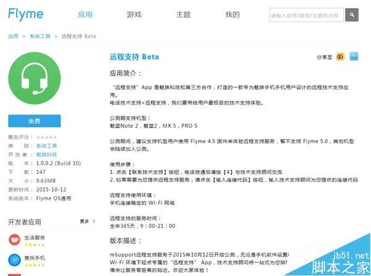Click the 远程支持 Beta title

134,57
